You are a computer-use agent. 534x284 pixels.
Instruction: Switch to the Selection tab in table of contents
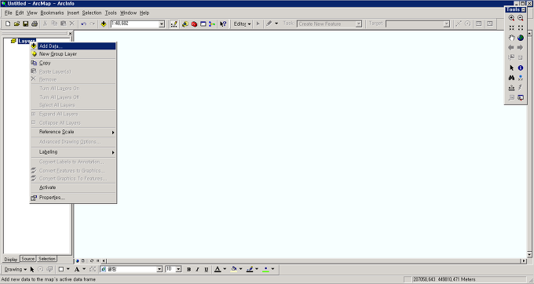pyautogui.click(x=46, y=259)
